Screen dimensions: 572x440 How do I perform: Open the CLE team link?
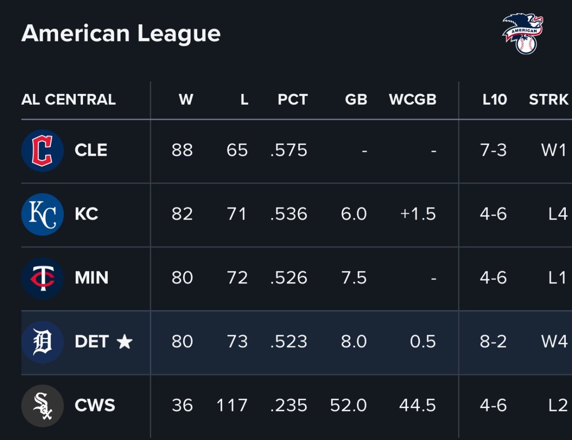coord(91,150)
